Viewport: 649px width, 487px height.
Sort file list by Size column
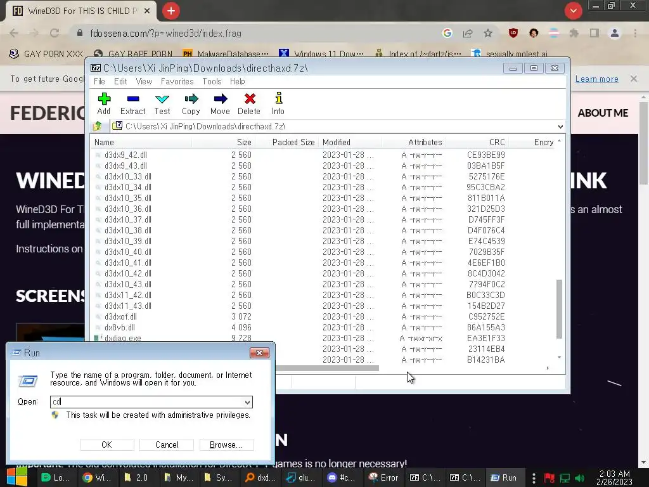[x=224, y=143]
